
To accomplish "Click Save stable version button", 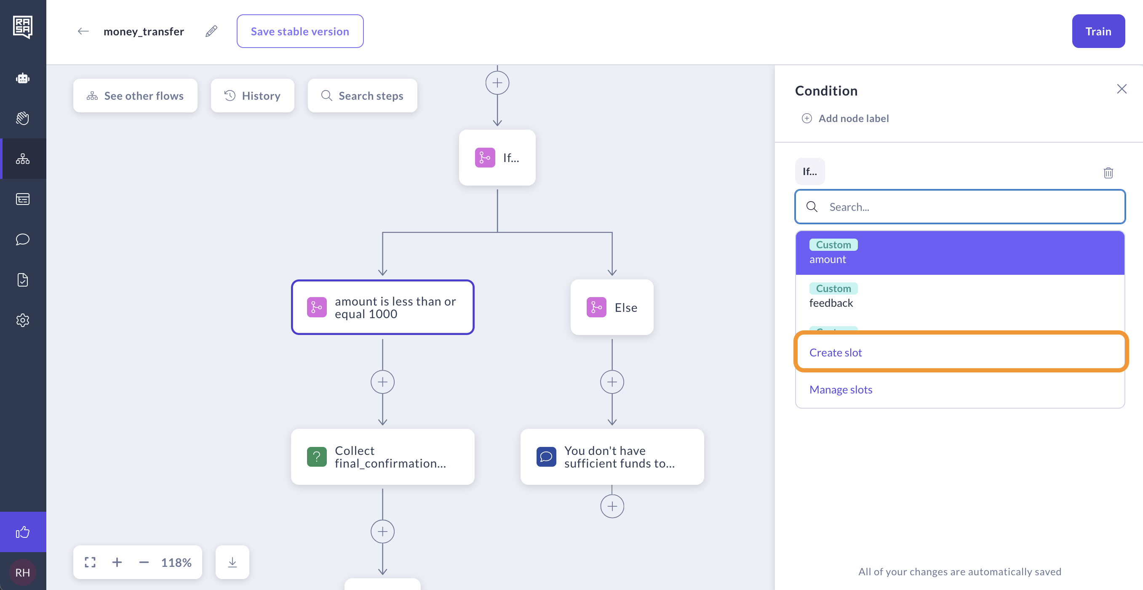I will tap(300, 31).
